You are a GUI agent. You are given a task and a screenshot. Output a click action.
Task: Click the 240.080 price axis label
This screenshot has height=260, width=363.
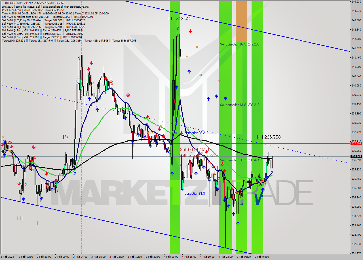(x=356, y=86)
